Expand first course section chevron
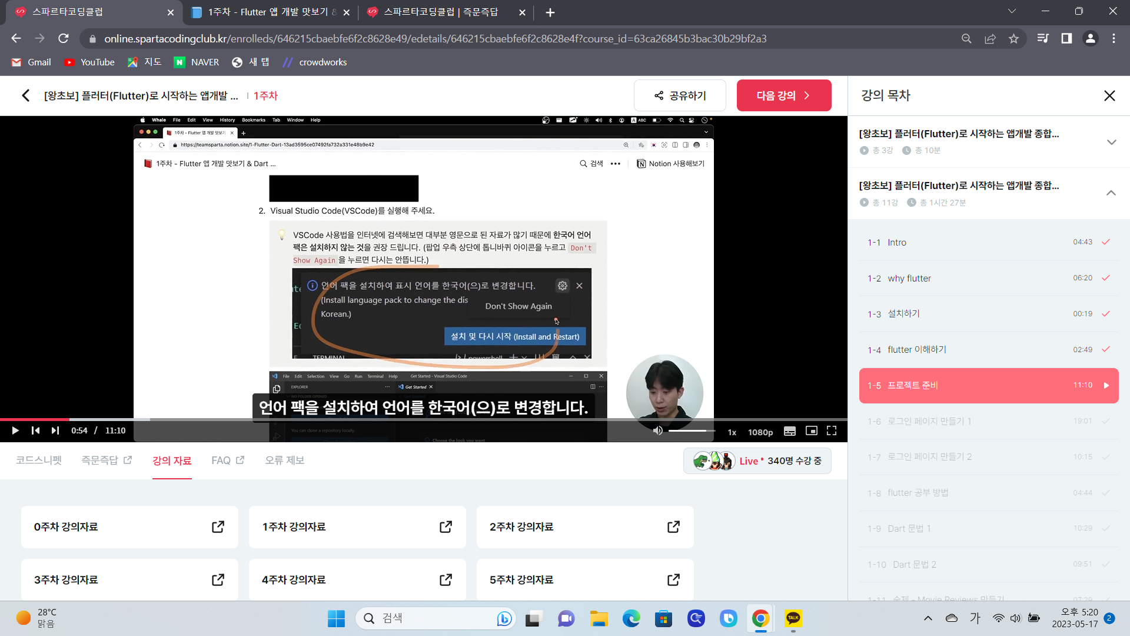Image resolution: width=1130 pixels, height=636 pixels. [x=1111, y=142]
